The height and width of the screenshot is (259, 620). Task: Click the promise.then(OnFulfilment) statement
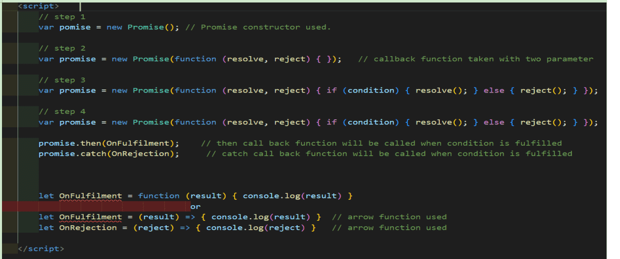point(109,144)
